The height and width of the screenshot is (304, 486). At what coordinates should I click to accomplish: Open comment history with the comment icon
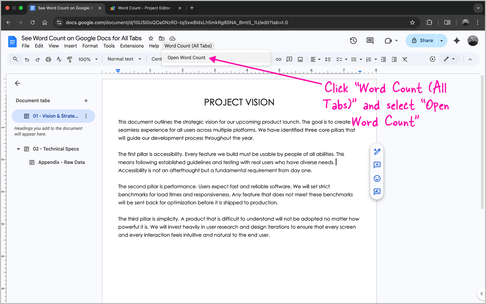tap(370, 40)
